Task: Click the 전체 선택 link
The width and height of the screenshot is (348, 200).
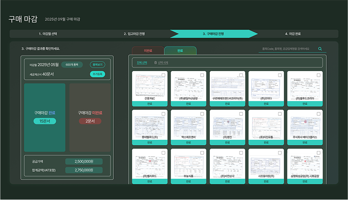Action: click(x=142, y=62)
